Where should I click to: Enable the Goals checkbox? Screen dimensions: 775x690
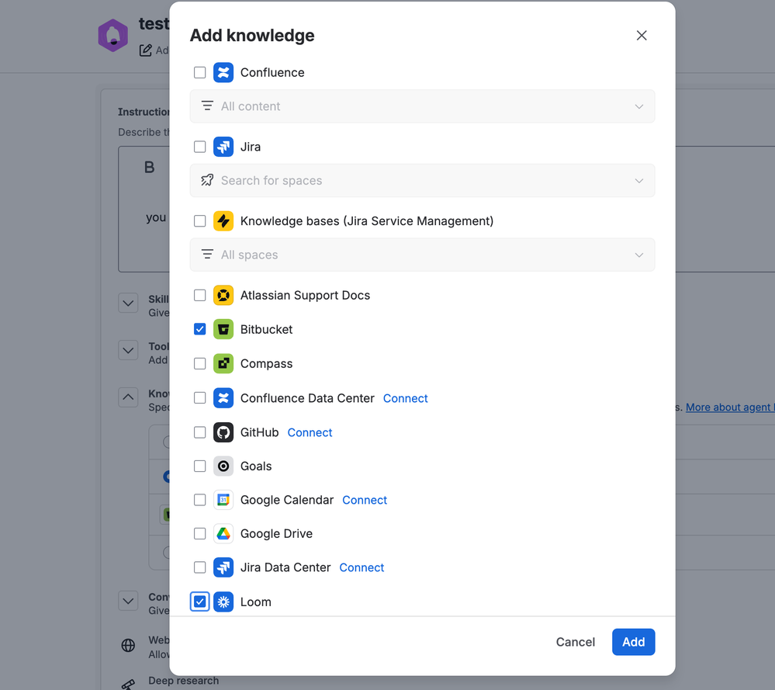(199, 466)
